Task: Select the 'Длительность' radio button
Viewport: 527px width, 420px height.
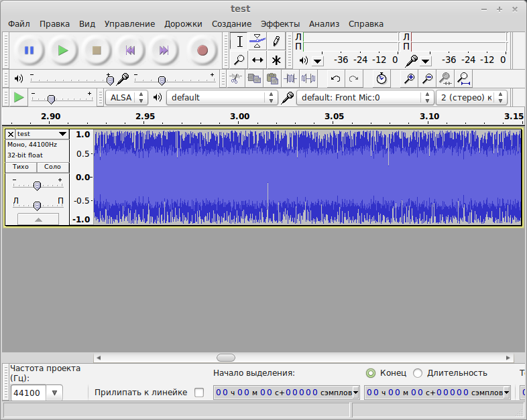Action: point(418,373)
